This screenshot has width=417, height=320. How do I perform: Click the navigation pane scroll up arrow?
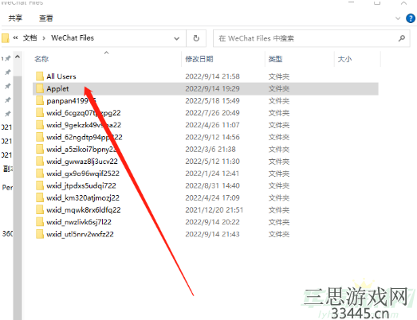click(x=18, y=57)
